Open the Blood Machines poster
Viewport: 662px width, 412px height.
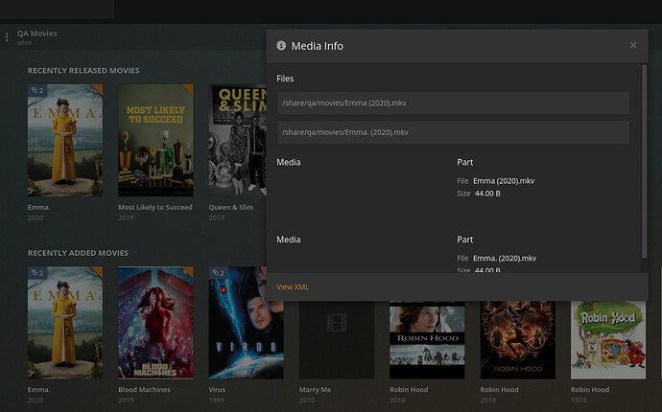point(155,323)
